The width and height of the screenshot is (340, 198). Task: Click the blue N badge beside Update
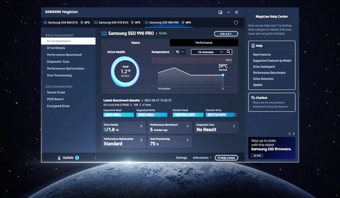77,157
